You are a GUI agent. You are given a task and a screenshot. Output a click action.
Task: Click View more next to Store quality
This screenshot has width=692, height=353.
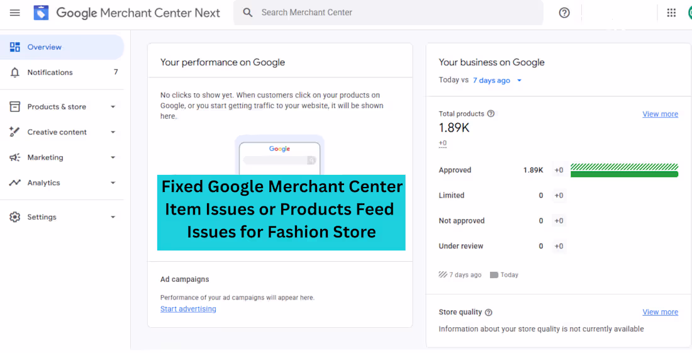(660, 312)
